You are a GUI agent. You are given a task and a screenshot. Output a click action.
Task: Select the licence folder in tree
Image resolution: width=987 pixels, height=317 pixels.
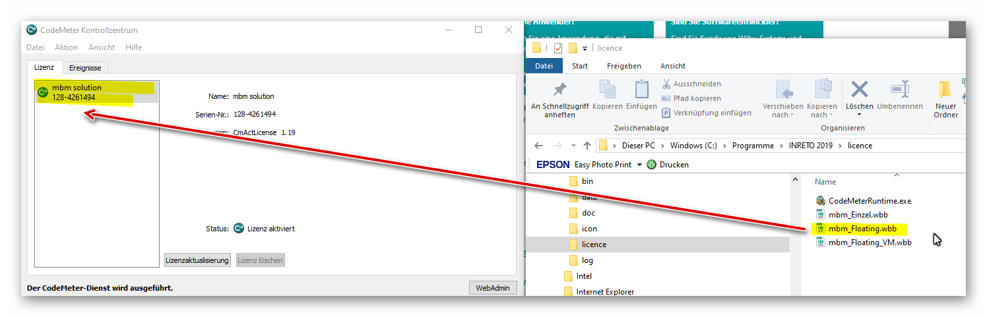coord(594,245)
